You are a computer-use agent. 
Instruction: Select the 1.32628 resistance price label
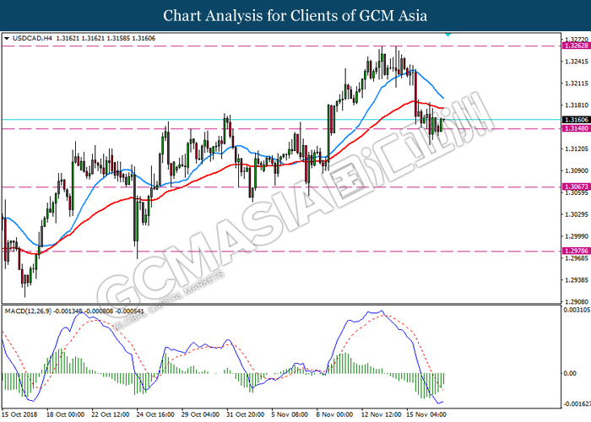click(x=576, y=46)
